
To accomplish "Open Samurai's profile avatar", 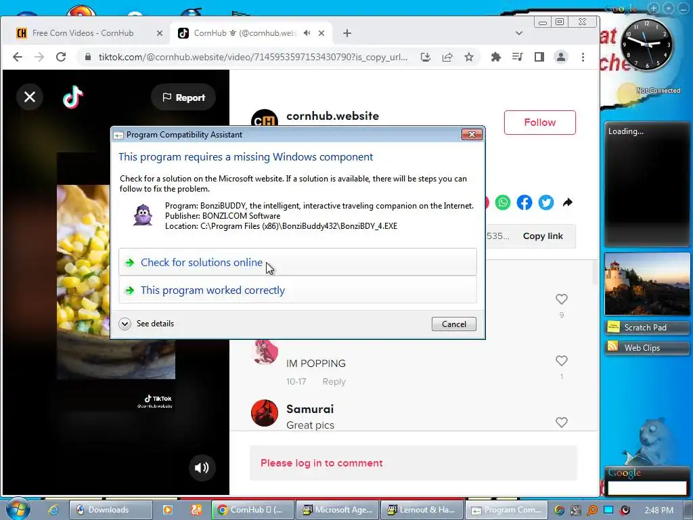I will [x=265, y=413].
